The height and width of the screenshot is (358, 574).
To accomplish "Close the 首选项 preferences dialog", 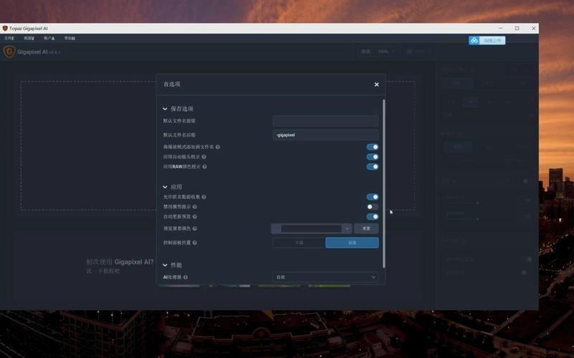I will (x=376, y=84).
